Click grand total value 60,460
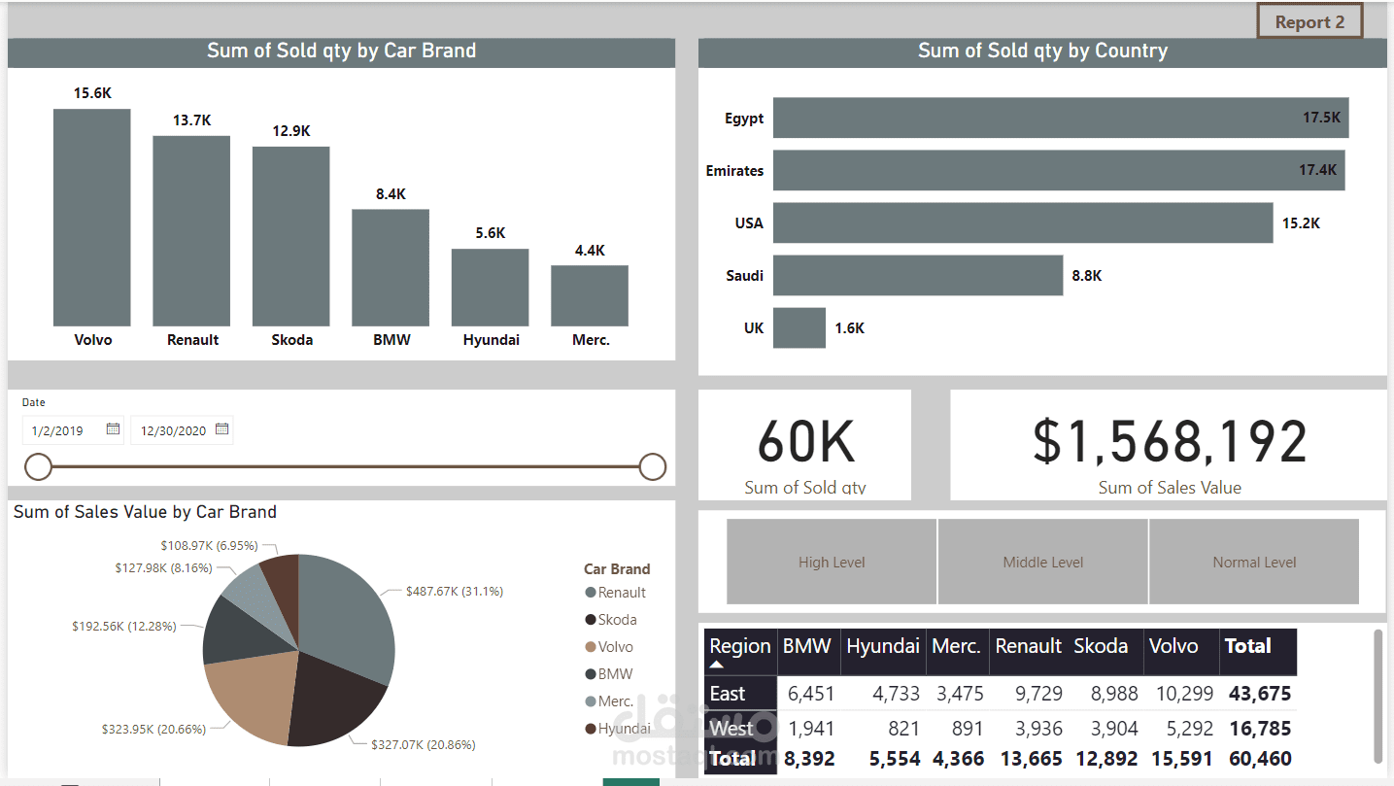Viewport: 1394px width, 786px height. (x=1260, y=759)
